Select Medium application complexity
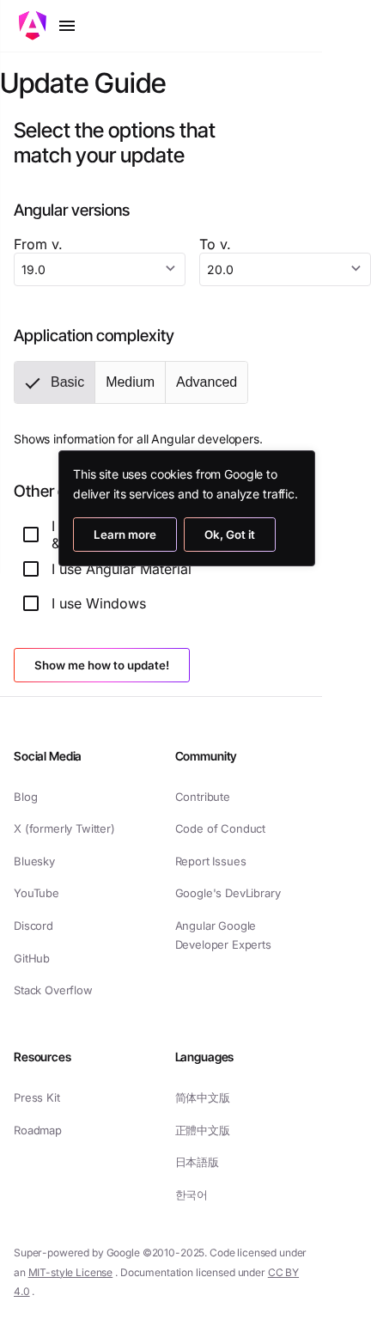Image resolution: width=371 pixels, height=1326 pixels. (x=131, y=382)
